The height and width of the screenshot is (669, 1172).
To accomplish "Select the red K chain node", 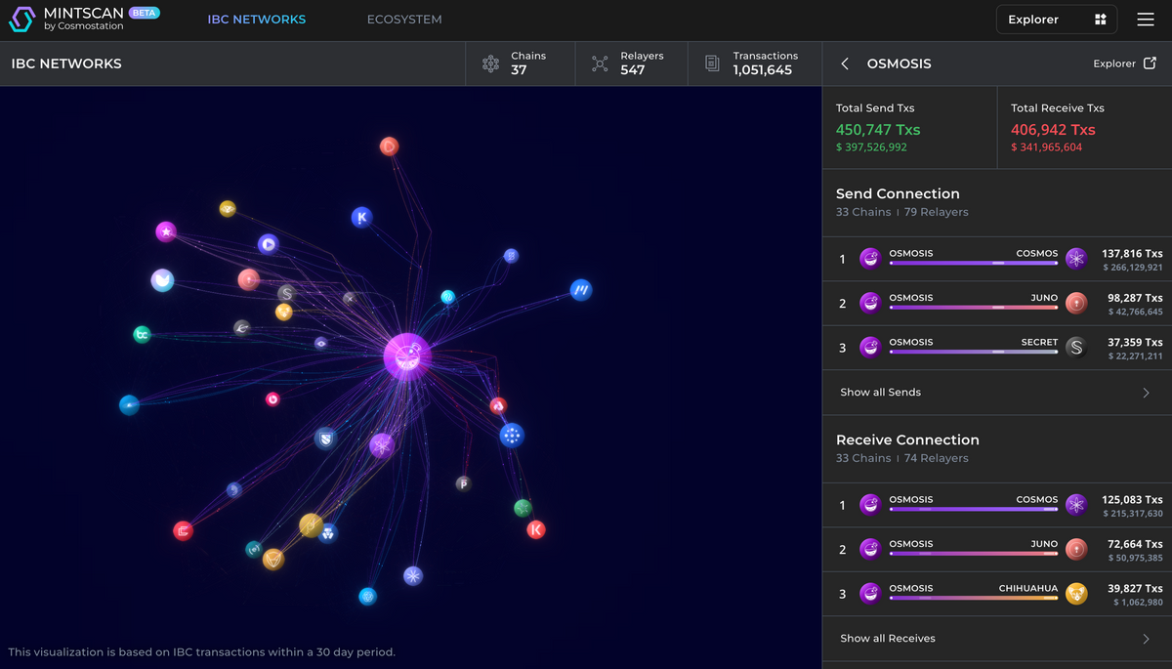I will click(535, 529).
